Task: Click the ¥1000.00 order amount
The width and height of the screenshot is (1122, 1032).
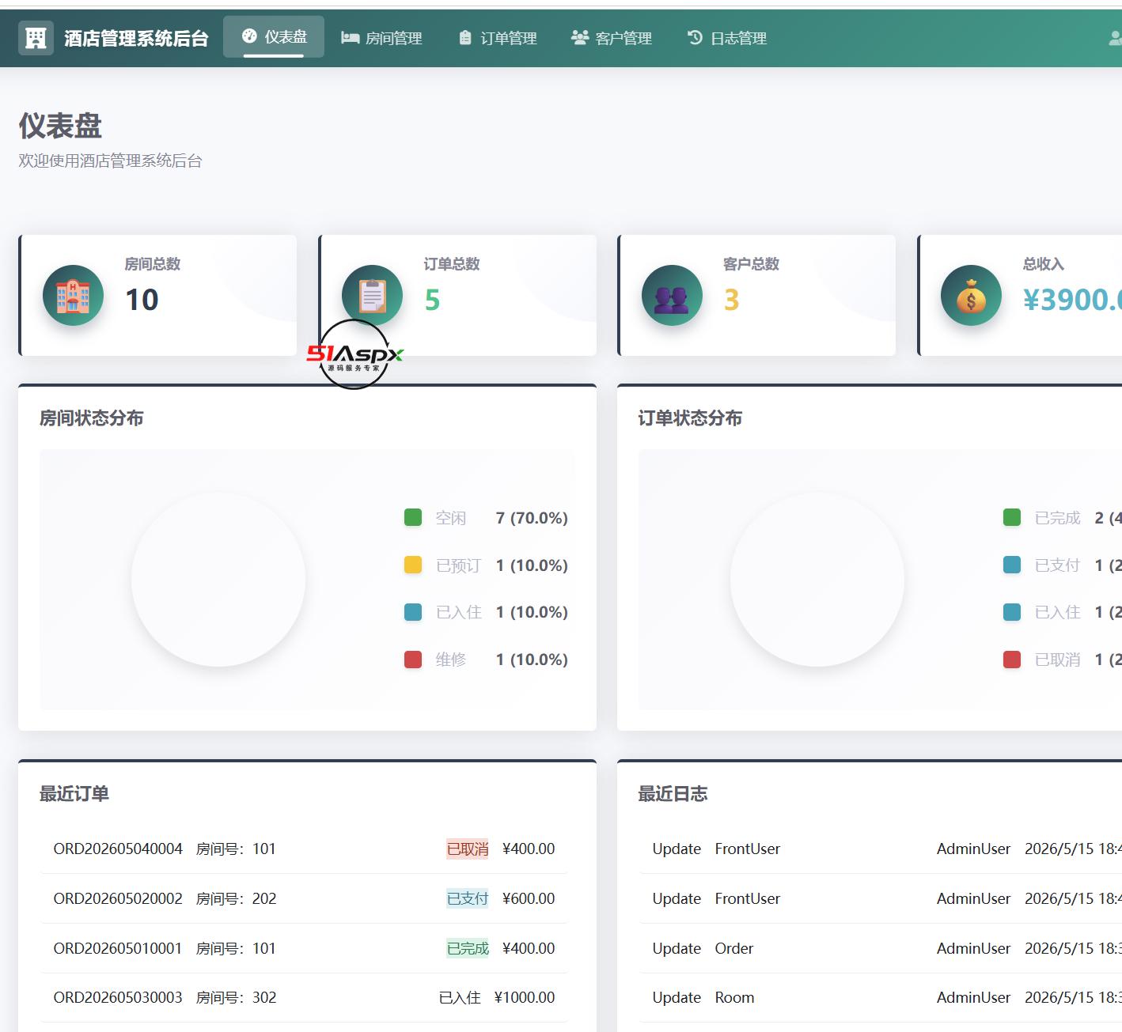Action: click(525, 997)
